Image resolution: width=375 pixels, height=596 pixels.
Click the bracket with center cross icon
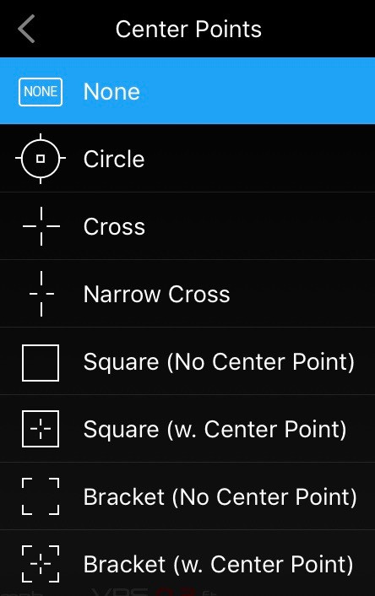41,564
